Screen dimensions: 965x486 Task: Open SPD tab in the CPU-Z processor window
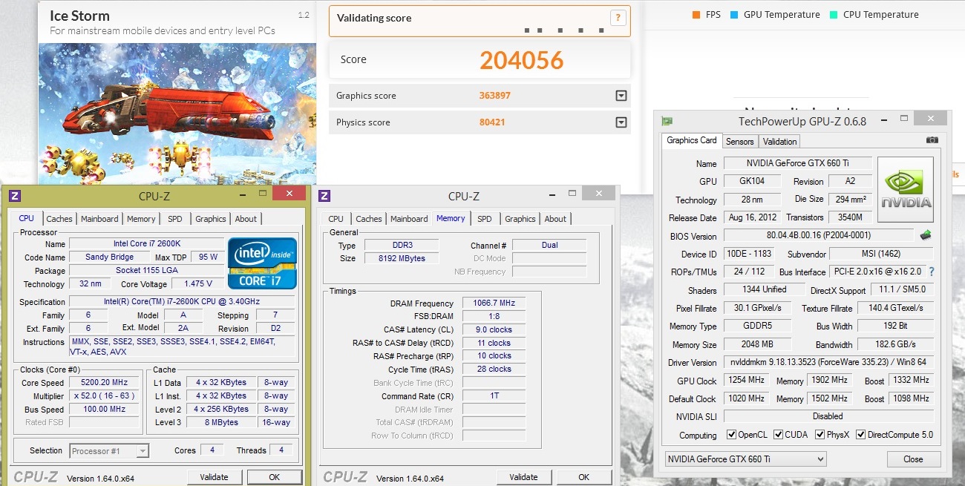pos(175,219)
